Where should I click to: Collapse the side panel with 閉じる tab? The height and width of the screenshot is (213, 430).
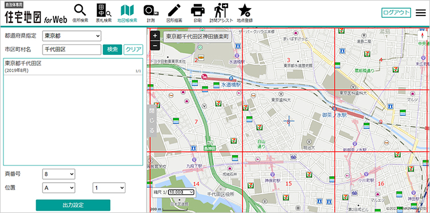pyautogui.click(x=152, y=121)
